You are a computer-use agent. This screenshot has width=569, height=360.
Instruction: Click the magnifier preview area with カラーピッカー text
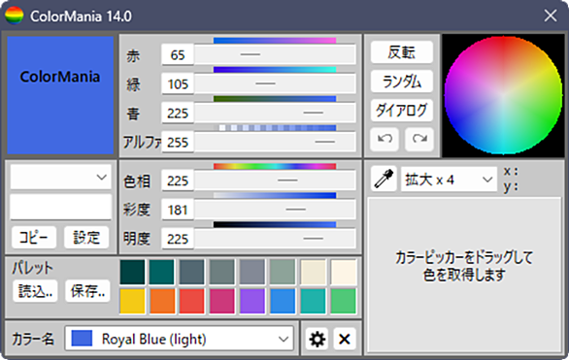coord(464,275)
